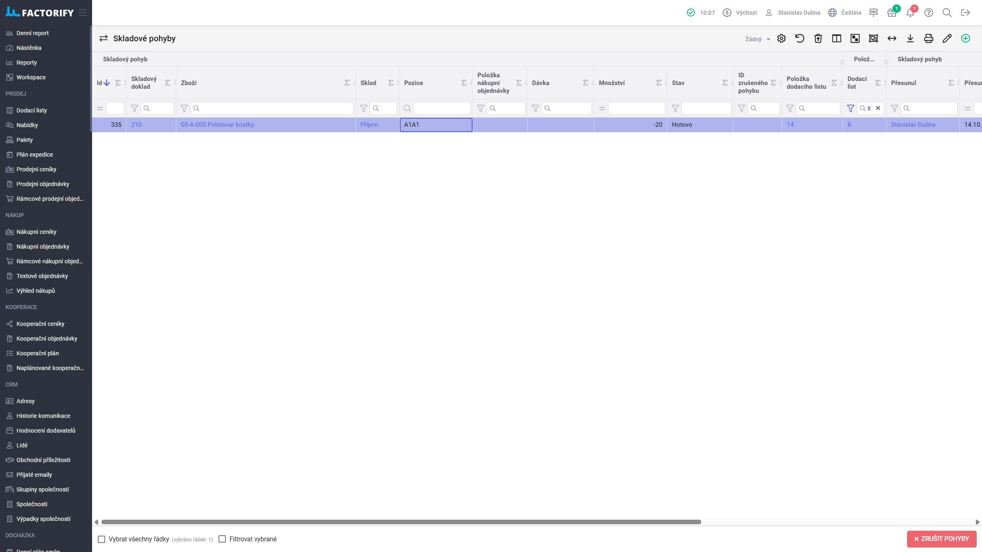This screenshot has height=552, width=982.
Task: Toggle the hamburger sidebar menu icon
Action: click(x=83, y=13)
